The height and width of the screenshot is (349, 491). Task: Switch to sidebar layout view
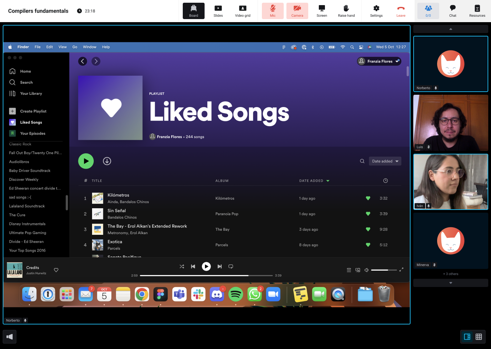tap(467, 337)
